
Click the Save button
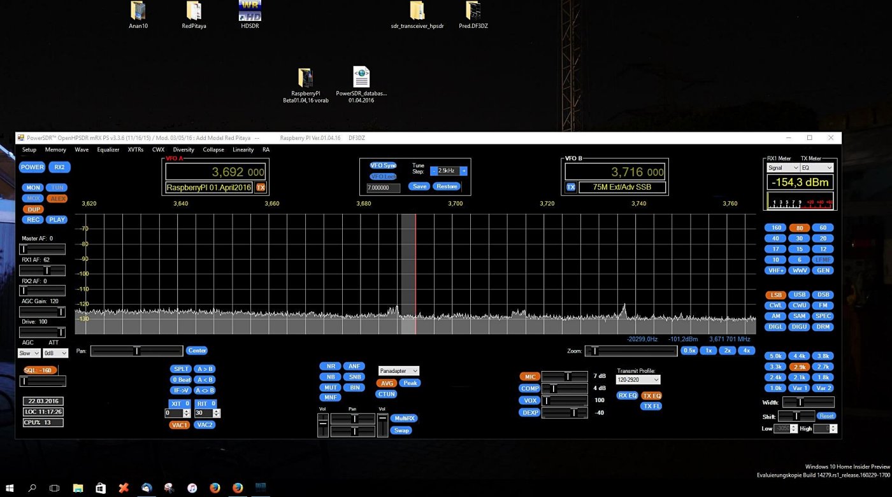tap(419, 186)
